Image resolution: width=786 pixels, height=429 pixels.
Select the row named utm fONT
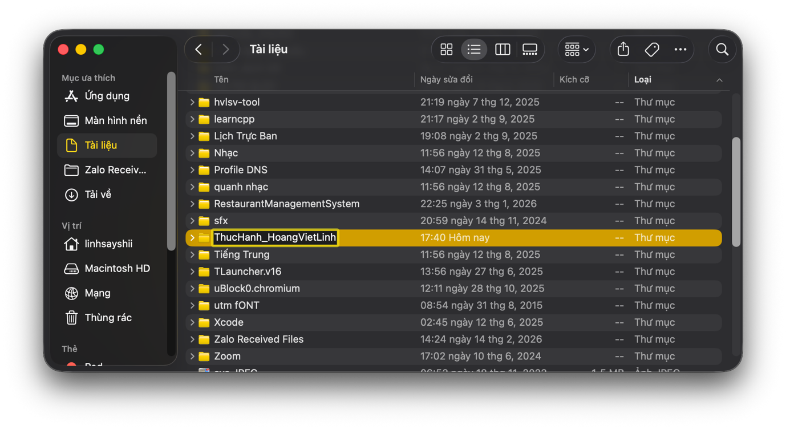454,305
